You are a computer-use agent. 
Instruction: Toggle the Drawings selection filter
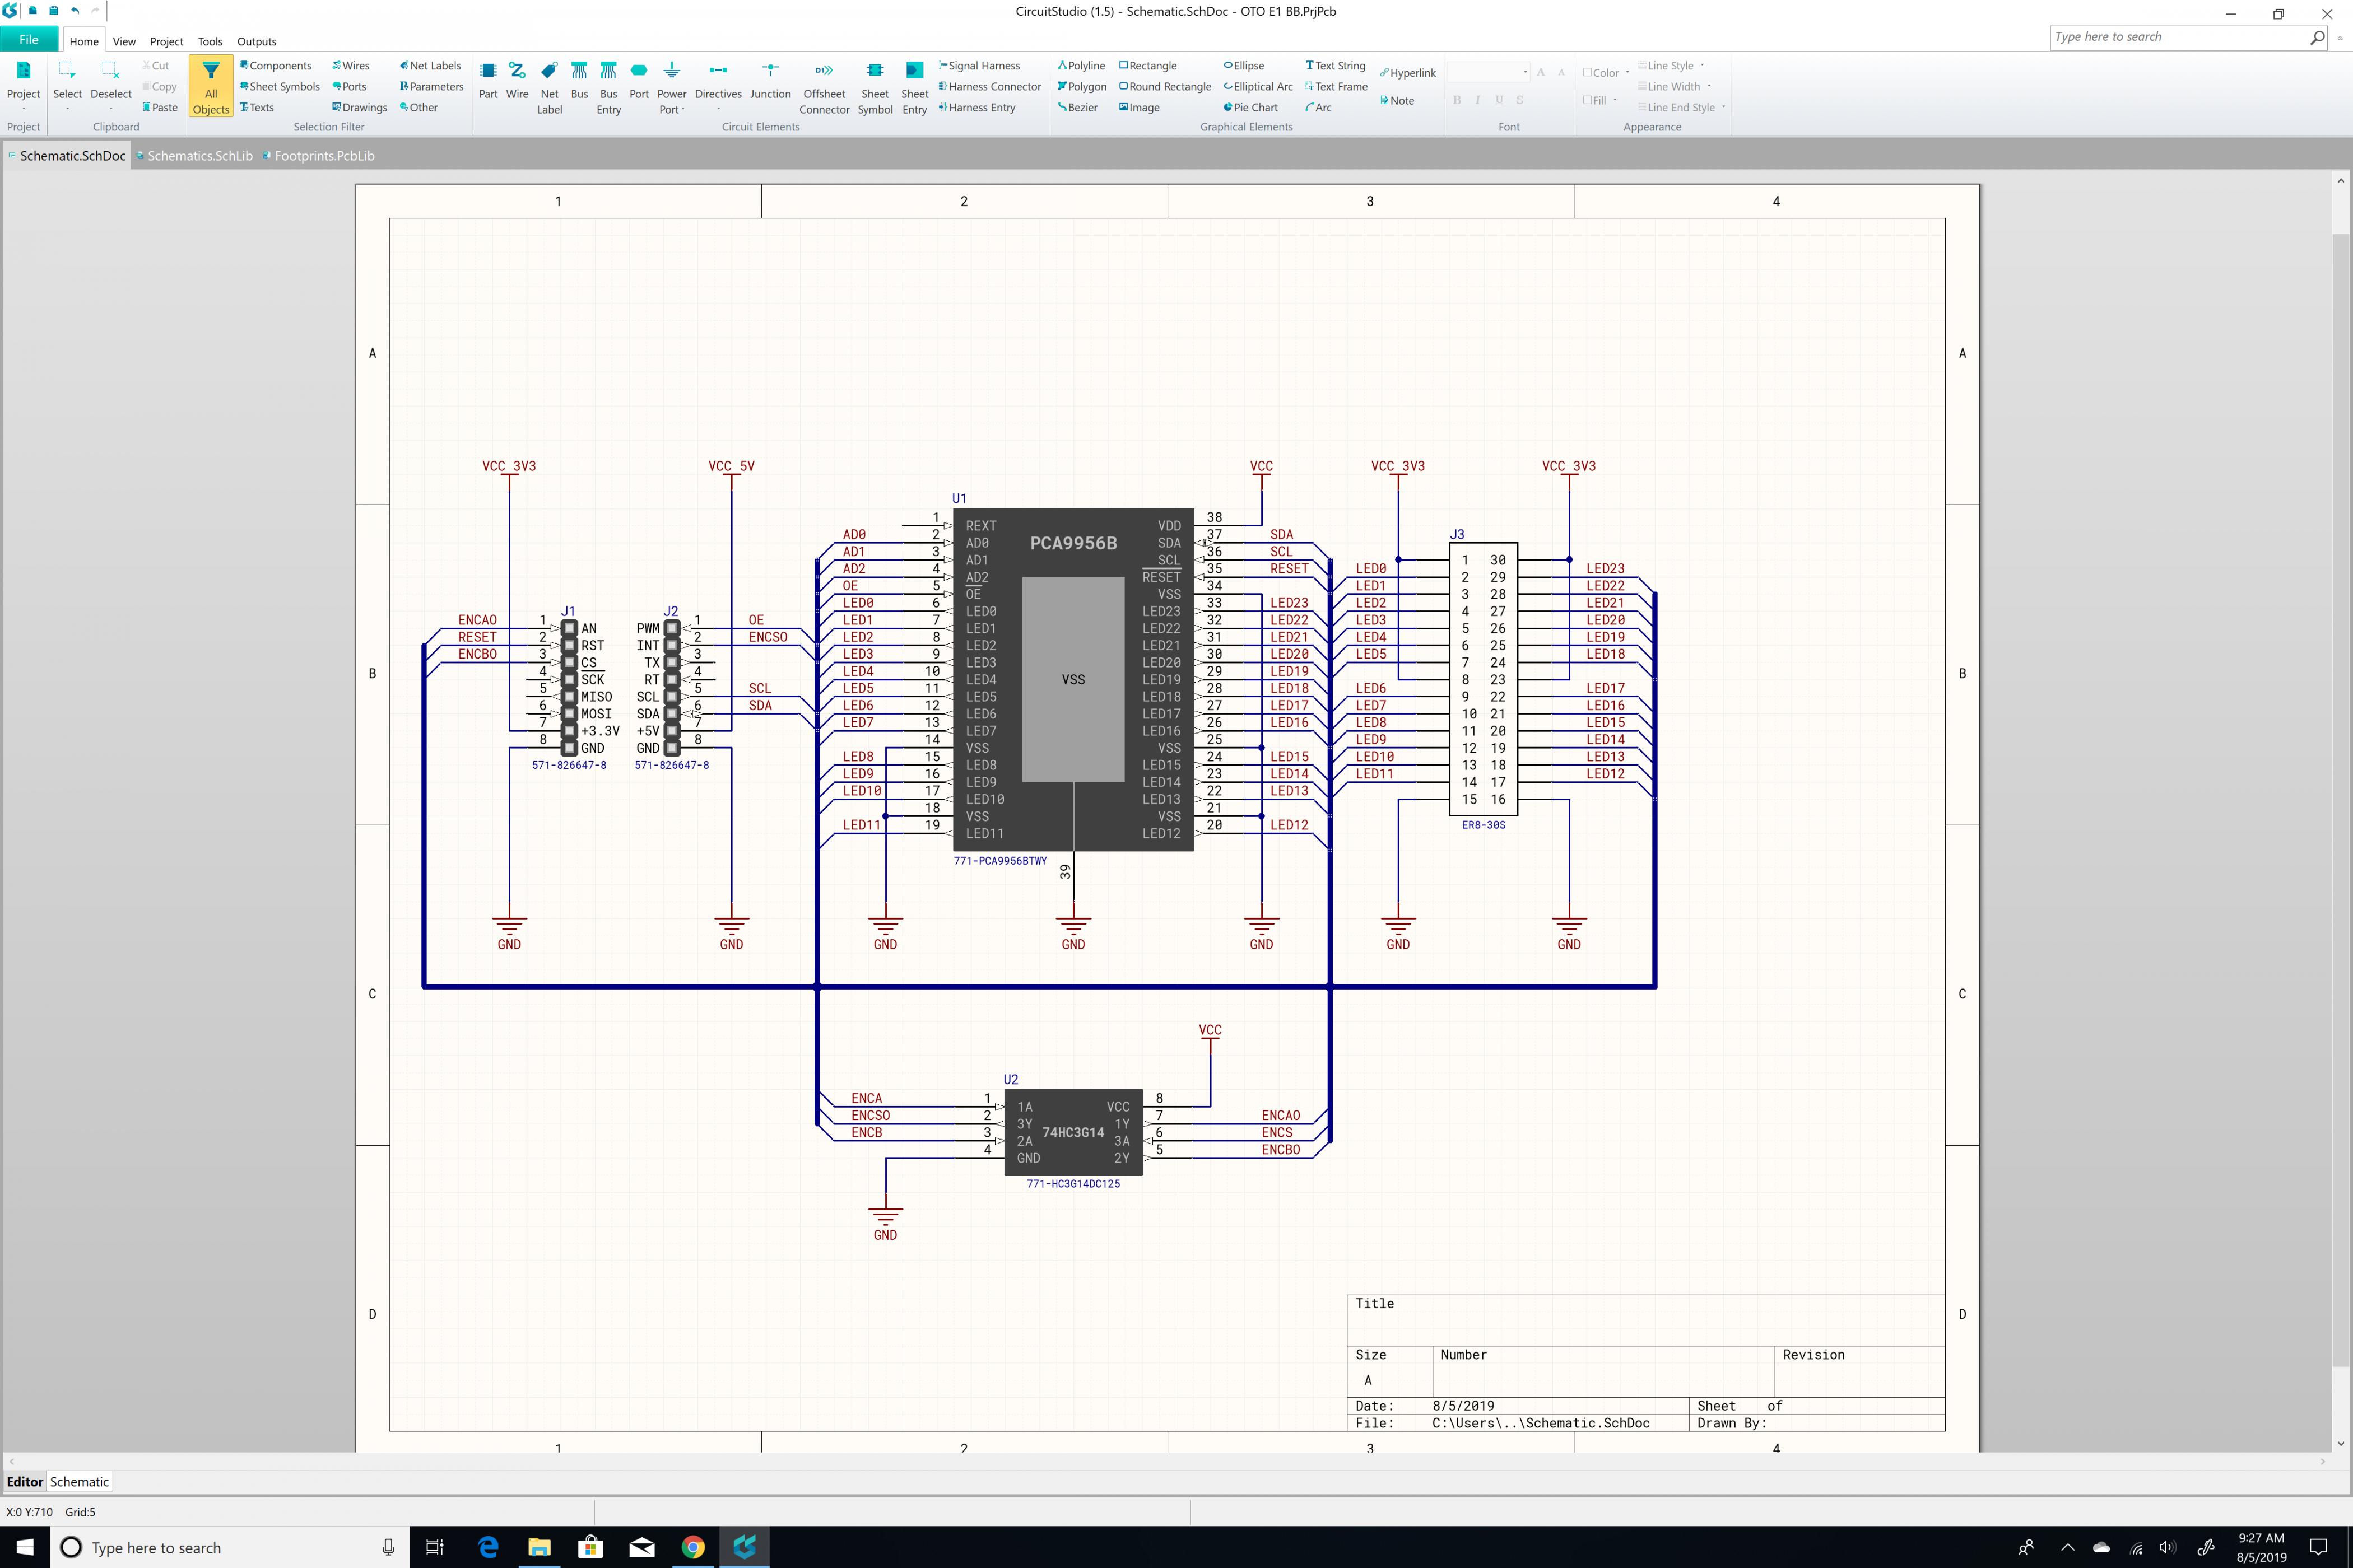click(359, 108)
